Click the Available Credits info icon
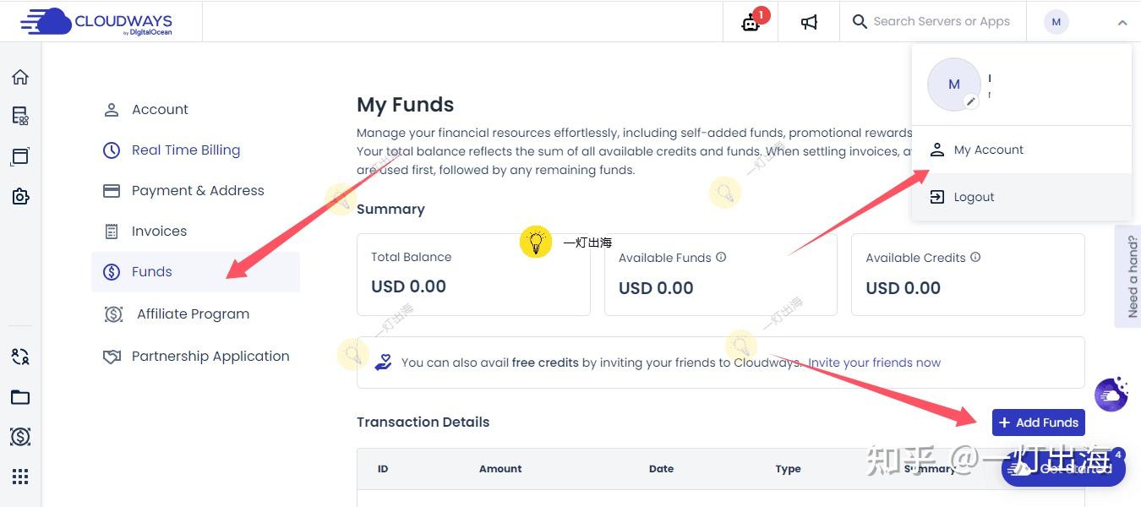 pyautogui.click(x=975, y=257)
